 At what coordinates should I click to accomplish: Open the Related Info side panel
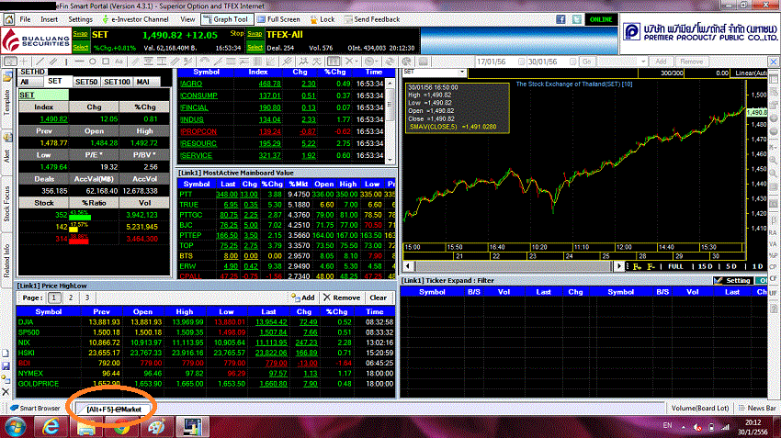click(7, 260)
